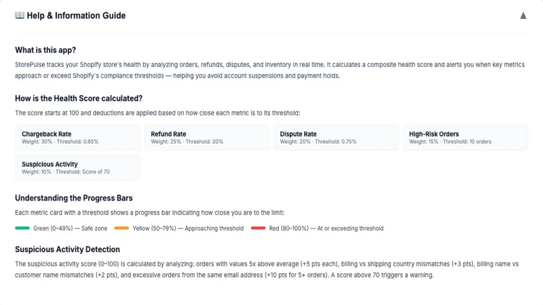Click the 'What is this app?' heading
543x305 pixels.
click(x=45, y=50)
